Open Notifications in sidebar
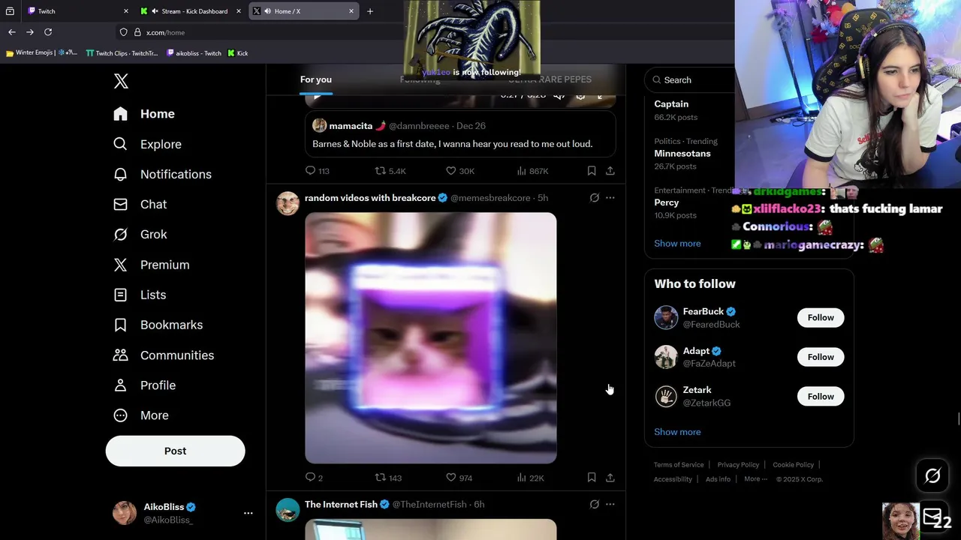The height and width of the screenshot is (540, 961). click(162, 174)
